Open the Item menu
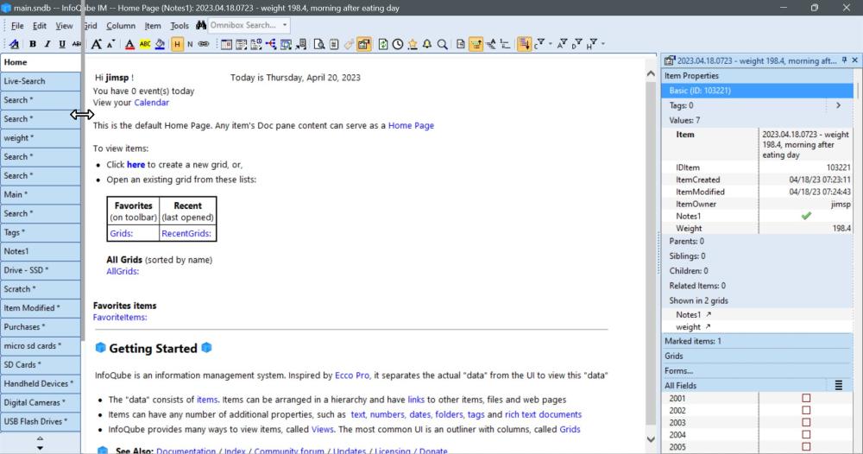Viewport: 863px width, 454px height. (153, 25)
